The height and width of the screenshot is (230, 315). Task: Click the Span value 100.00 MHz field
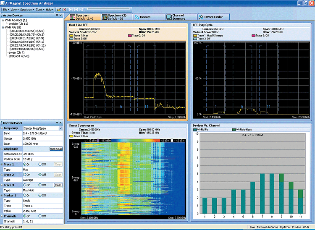pyautogui.click(x=43, y=144)
